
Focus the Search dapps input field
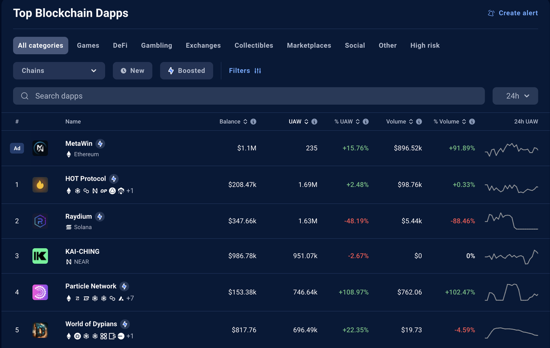click(x=249, y=96)
